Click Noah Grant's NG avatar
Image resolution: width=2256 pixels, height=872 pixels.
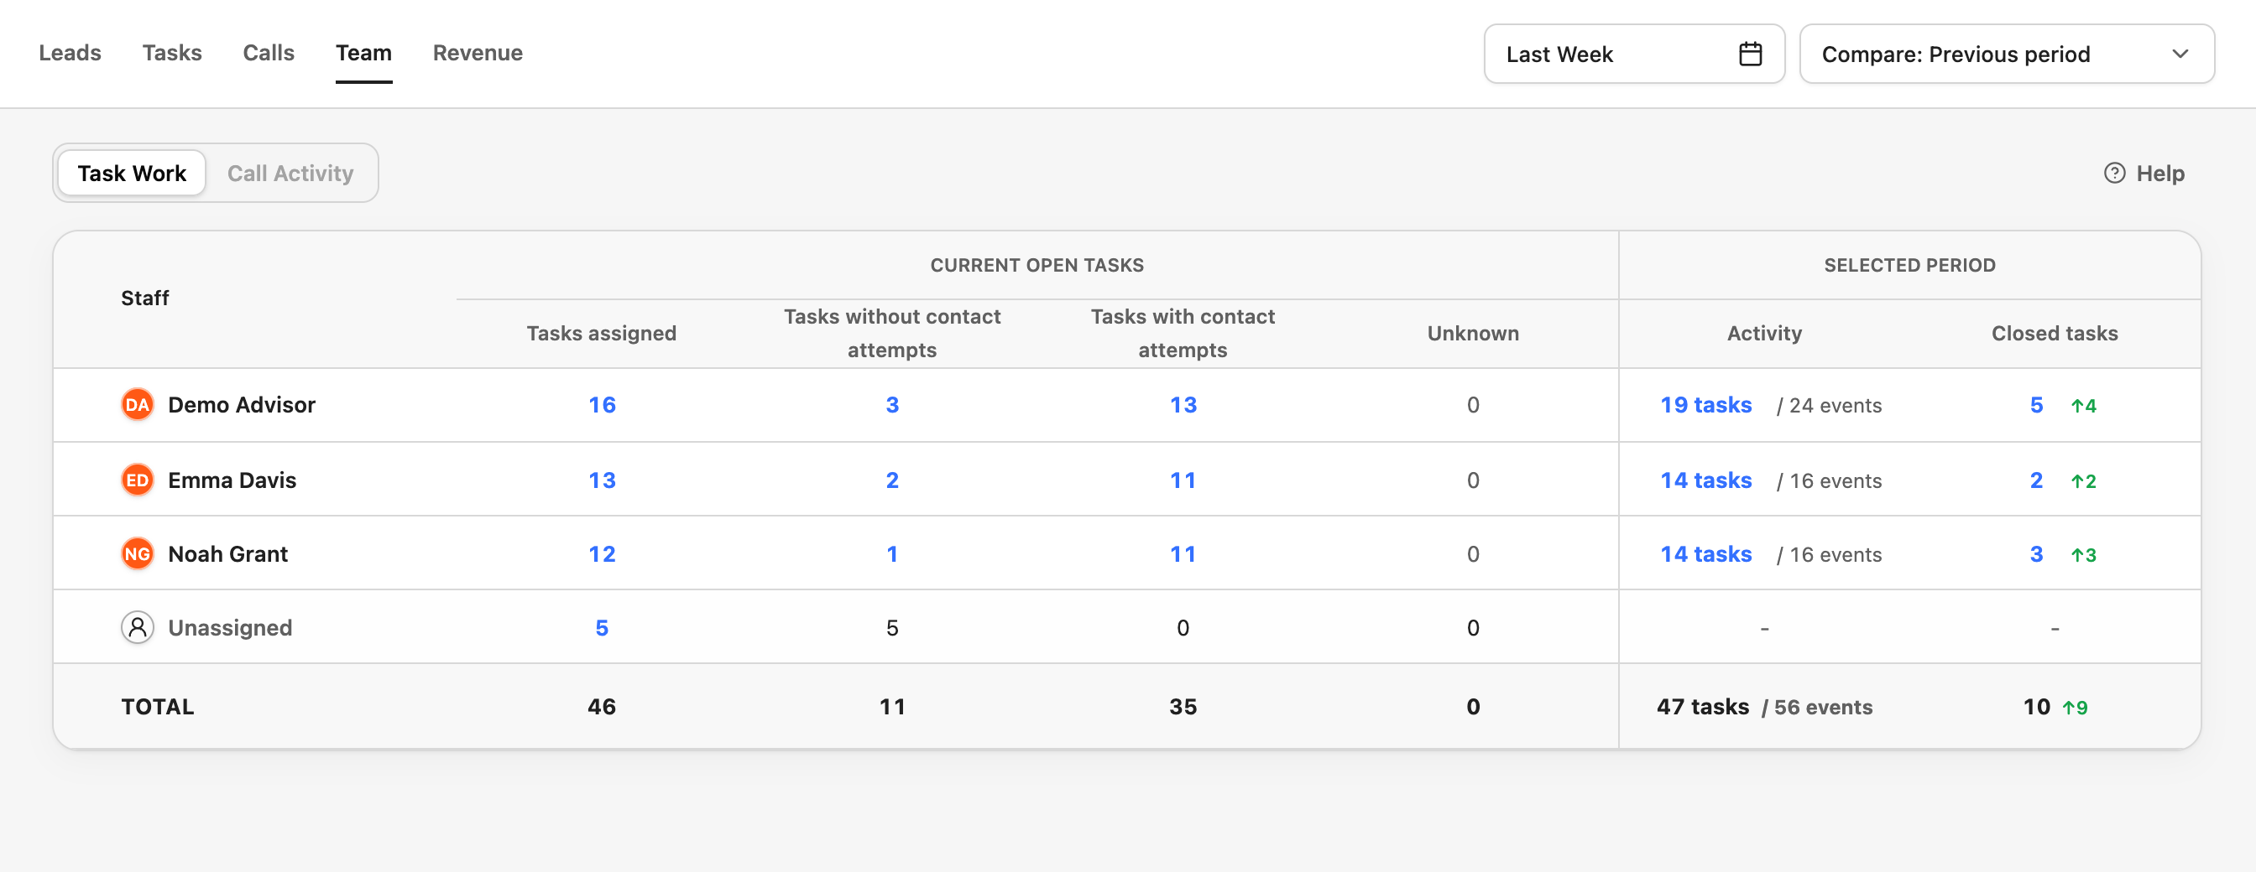click(x=138, y=553)
